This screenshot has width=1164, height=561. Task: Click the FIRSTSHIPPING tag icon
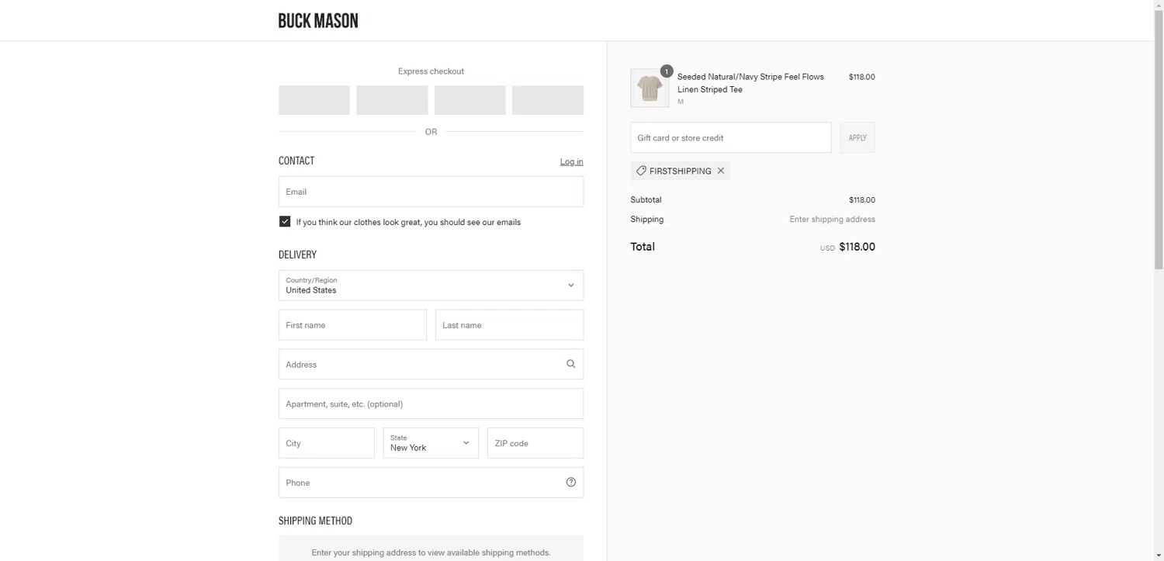tap(641, 171)
